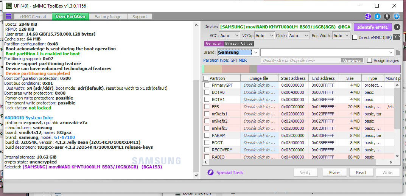Viewport: 406px width, 196px height.
Task: Click the purple segment of partition map
Action: pos(328,69)
